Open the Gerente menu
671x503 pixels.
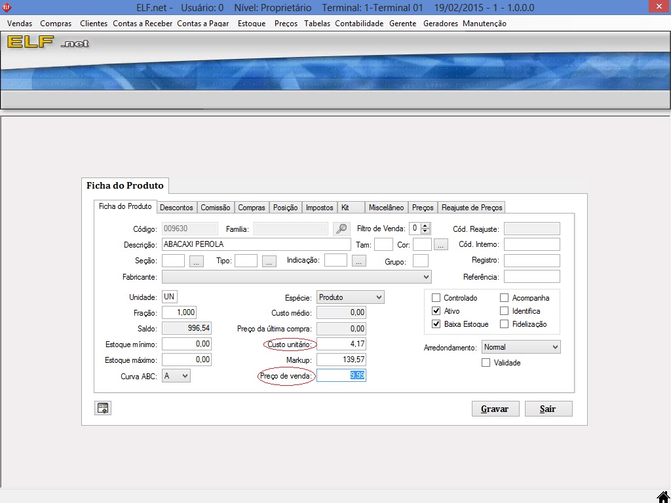[403, 24]
